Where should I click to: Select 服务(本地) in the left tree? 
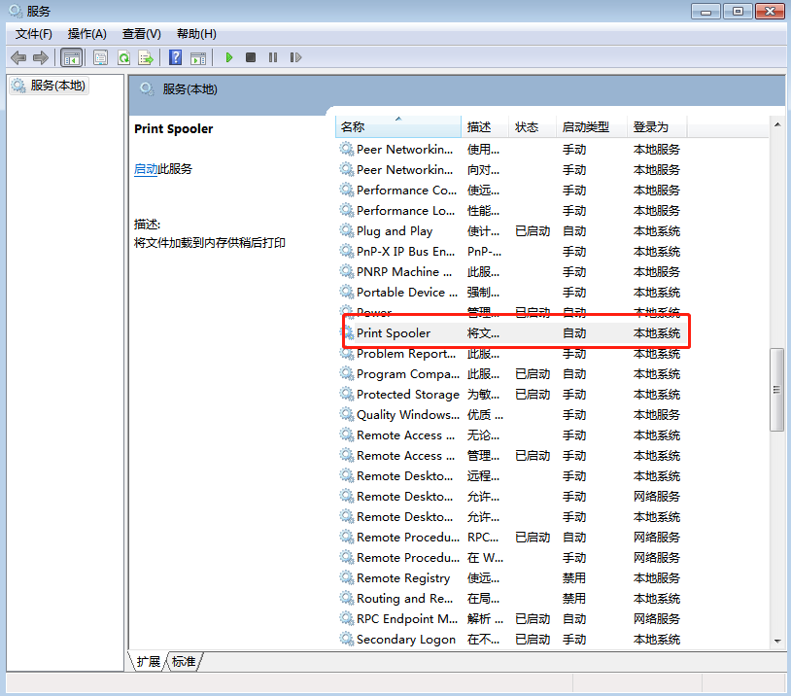[57, 86]
